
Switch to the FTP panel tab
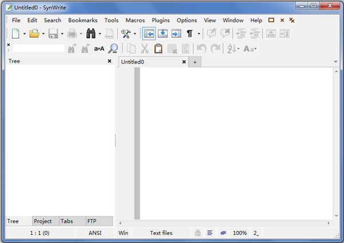click(99, 221)
